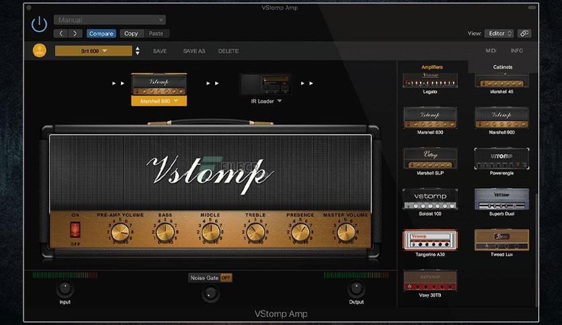Open the MIDI settings
Screen dimensions: 562x325
point(491,51)
